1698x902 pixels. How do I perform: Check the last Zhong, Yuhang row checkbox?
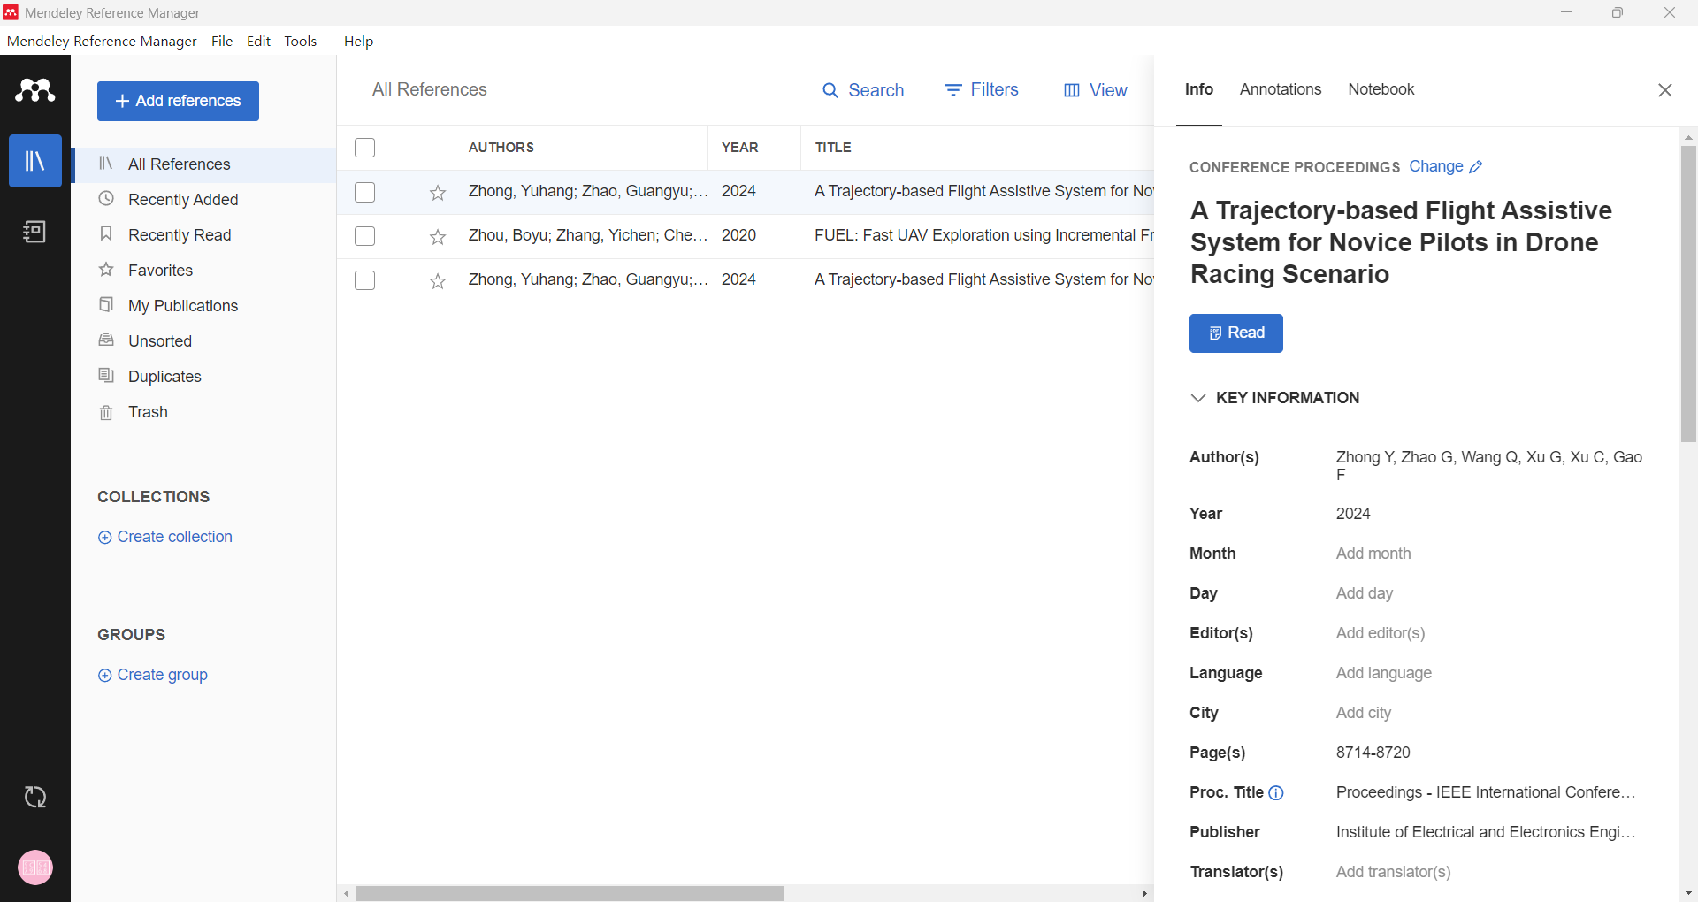(x=365, y=281)
